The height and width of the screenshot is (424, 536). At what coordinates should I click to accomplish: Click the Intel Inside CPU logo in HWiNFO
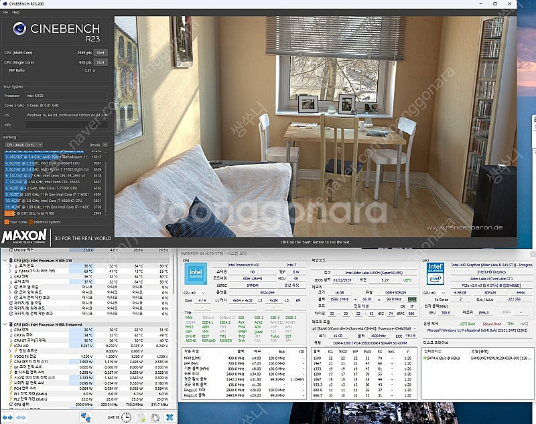tap(196, 274)
